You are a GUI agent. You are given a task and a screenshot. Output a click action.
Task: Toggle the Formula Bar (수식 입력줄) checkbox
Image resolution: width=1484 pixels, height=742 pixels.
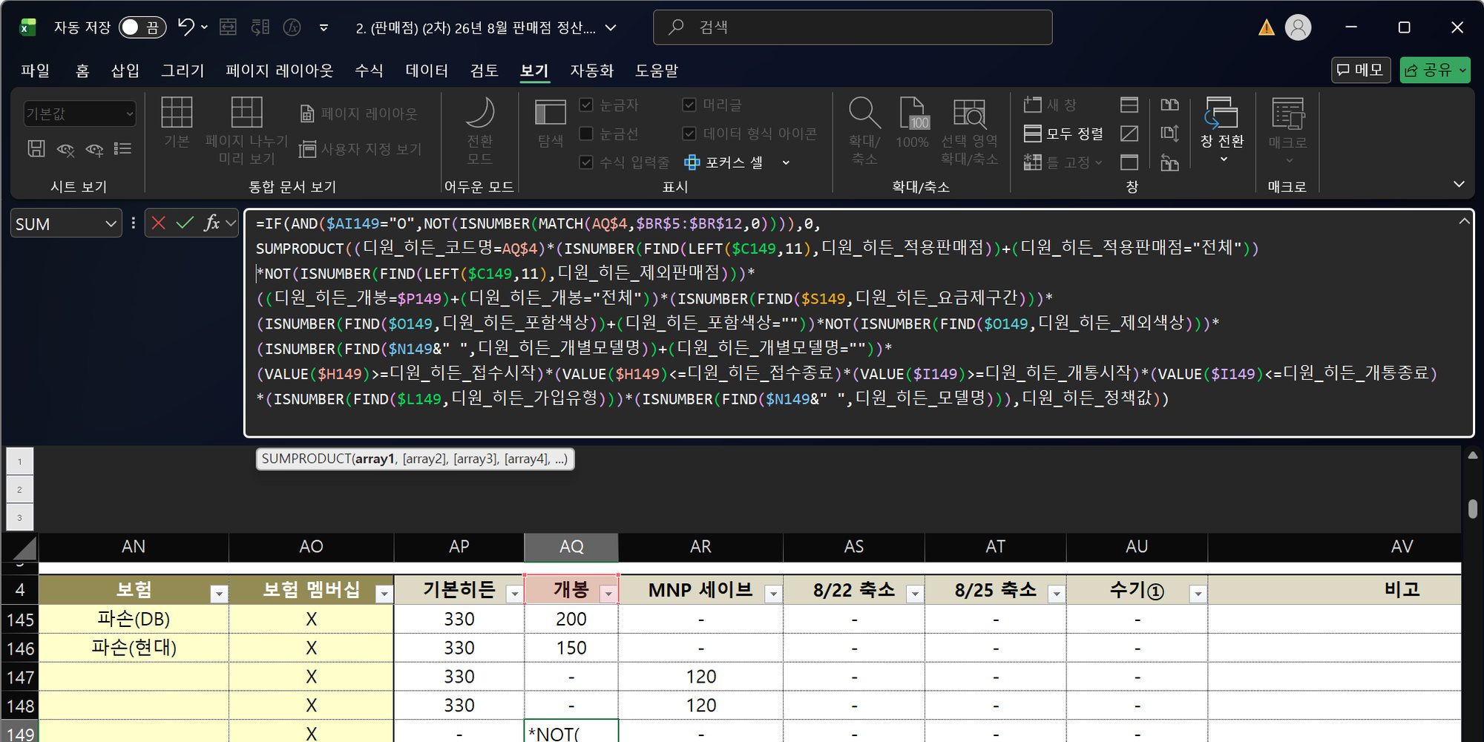(586, 162)
